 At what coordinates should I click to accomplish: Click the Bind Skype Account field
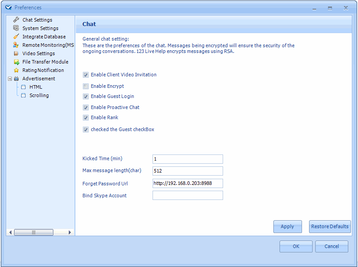(187, 196)
